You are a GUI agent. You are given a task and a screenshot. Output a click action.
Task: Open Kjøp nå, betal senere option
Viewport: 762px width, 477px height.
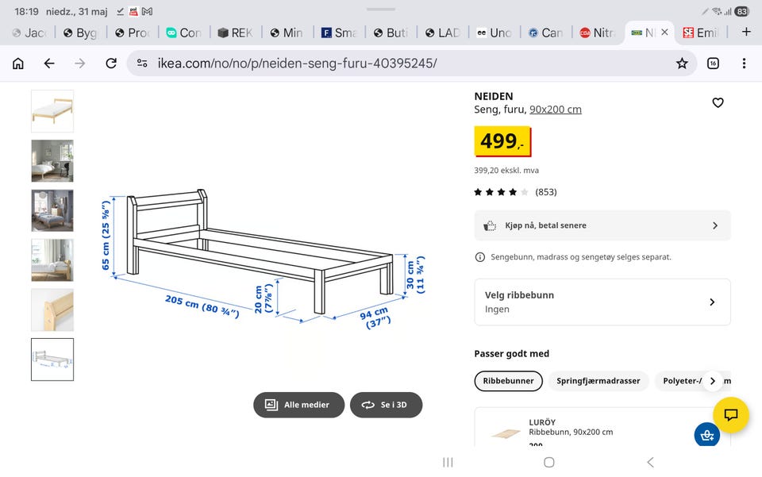[x=602, y=225]
